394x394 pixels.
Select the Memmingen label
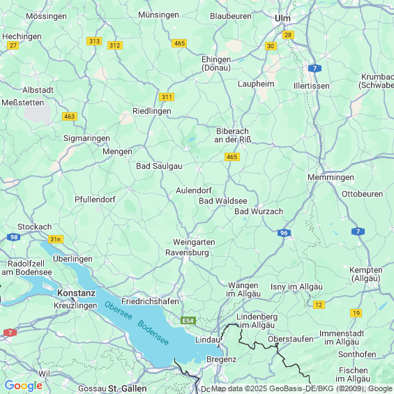pos(331,177)
